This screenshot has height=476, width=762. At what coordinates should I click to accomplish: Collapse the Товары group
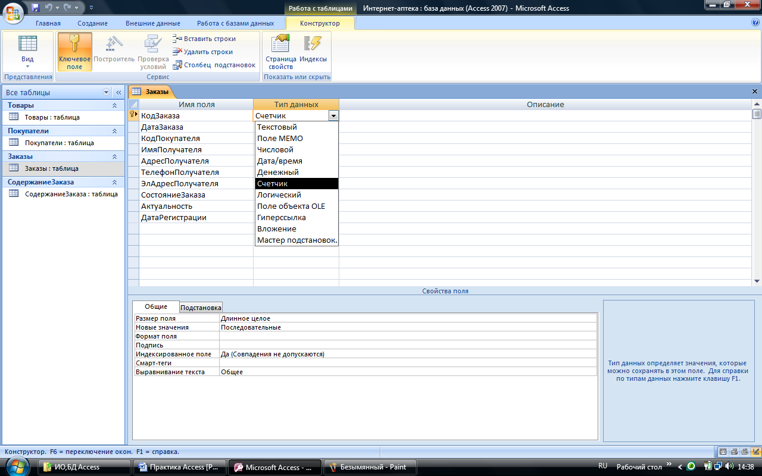pyautogui.click(x=114, y=105)
